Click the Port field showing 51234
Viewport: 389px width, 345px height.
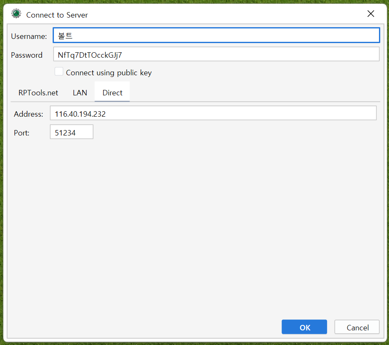[x=72, y=132]
